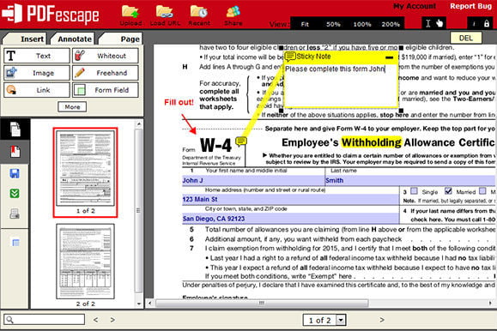
Task: Click the print document icon in sidebar
Action: [15, 214]
